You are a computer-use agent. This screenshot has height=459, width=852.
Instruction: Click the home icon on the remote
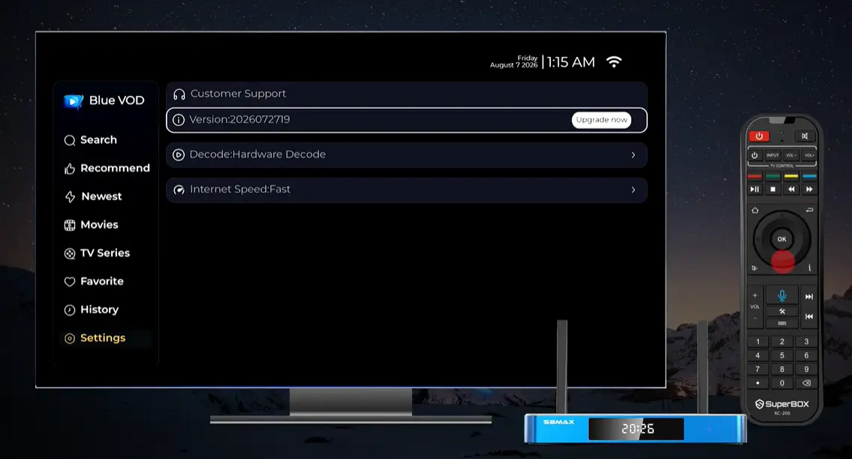pyautogui.click(x=754, y=210)
